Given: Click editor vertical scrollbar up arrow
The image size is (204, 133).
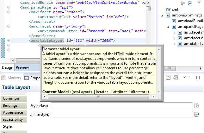Looking at the screenshot, I should coord(148,3).
